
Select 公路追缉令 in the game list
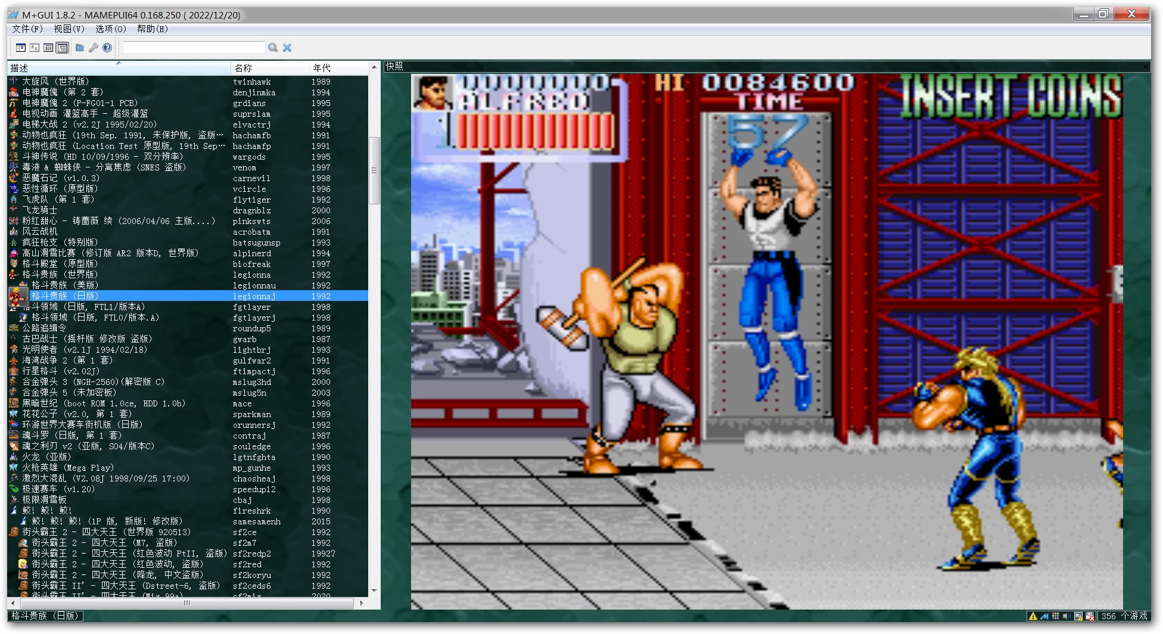click(x=188, y=328)
